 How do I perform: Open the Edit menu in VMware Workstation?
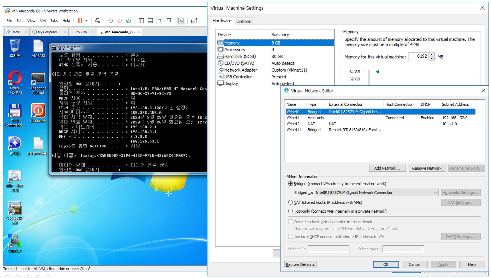click(20, 21)
